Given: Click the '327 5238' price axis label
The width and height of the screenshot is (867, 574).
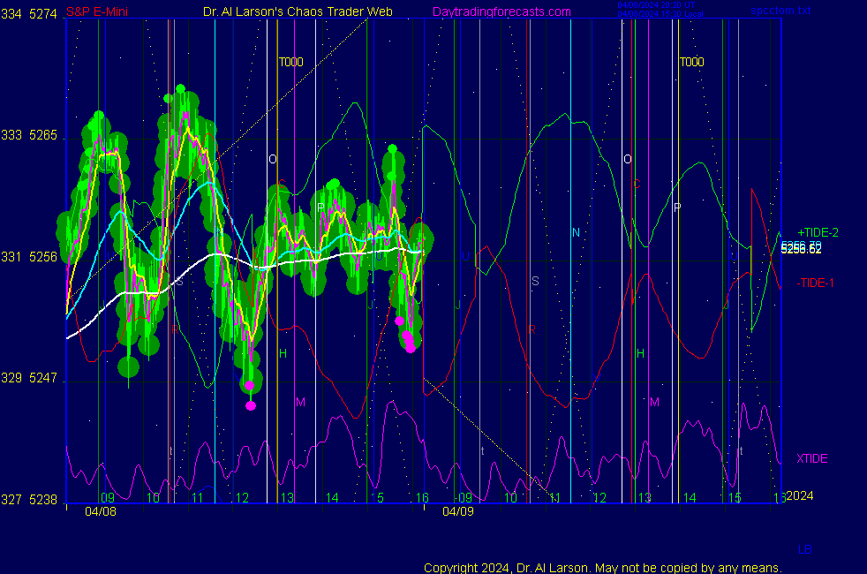Looking at the screenshot, I should coord(29,500).
